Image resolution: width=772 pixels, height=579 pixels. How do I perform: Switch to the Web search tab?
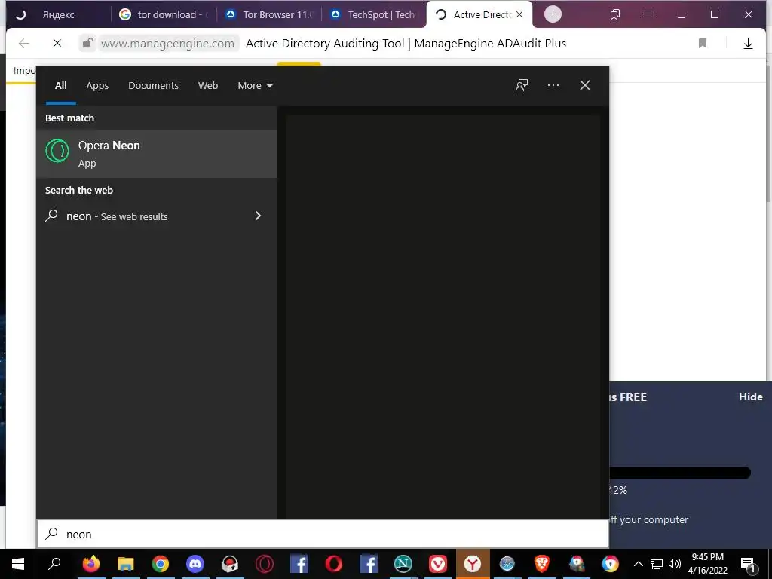tap(208, 86)
